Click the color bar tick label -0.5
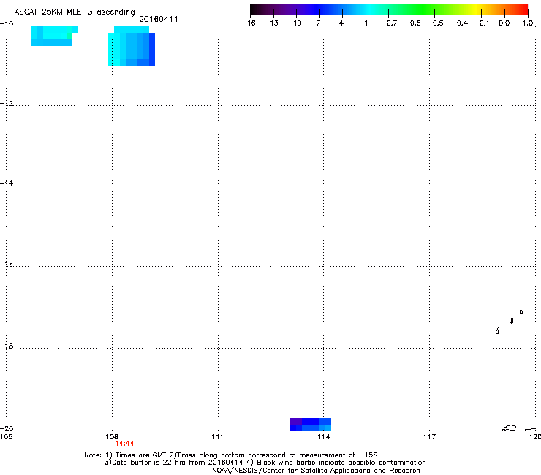Image resolution: width=541 pixels, height=475 pixels. point(435,23)
